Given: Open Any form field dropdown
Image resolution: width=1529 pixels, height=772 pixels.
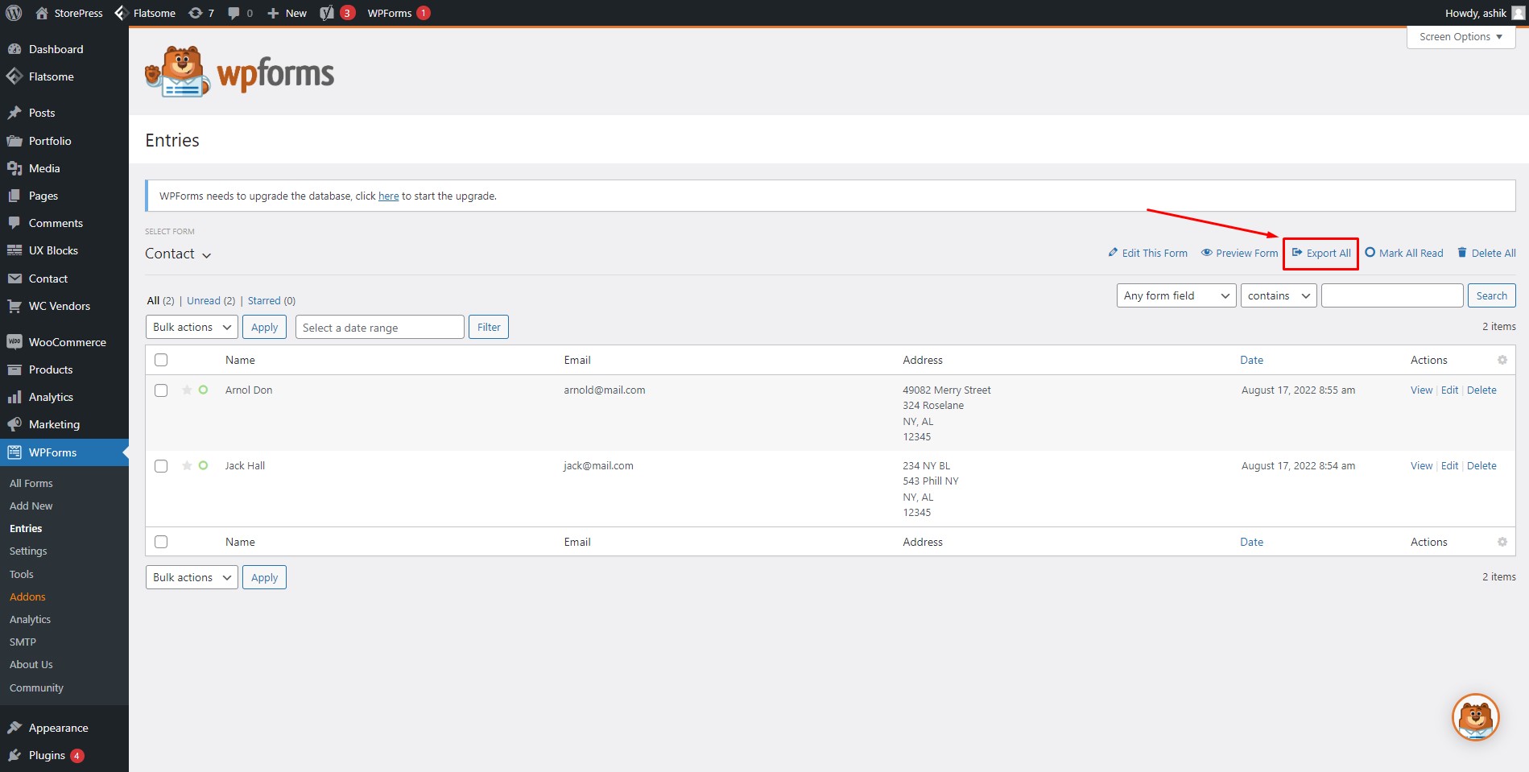Looking at the screenshot, I should point(1176,295).
